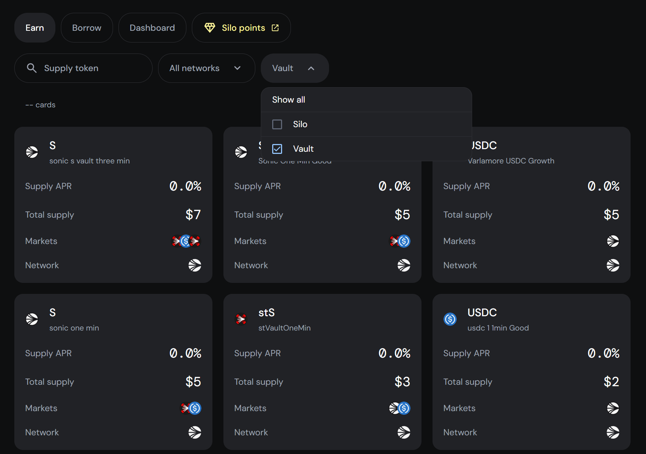This screenshot has height=454, width=646.
Task: Click the USDC token icon on usdc 1 1min Good card
Action: (x=450, y=319)
